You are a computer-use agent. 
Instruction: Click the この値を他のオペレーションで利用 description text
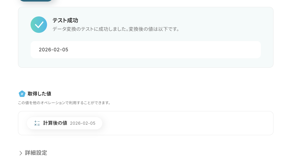[64, 103]
